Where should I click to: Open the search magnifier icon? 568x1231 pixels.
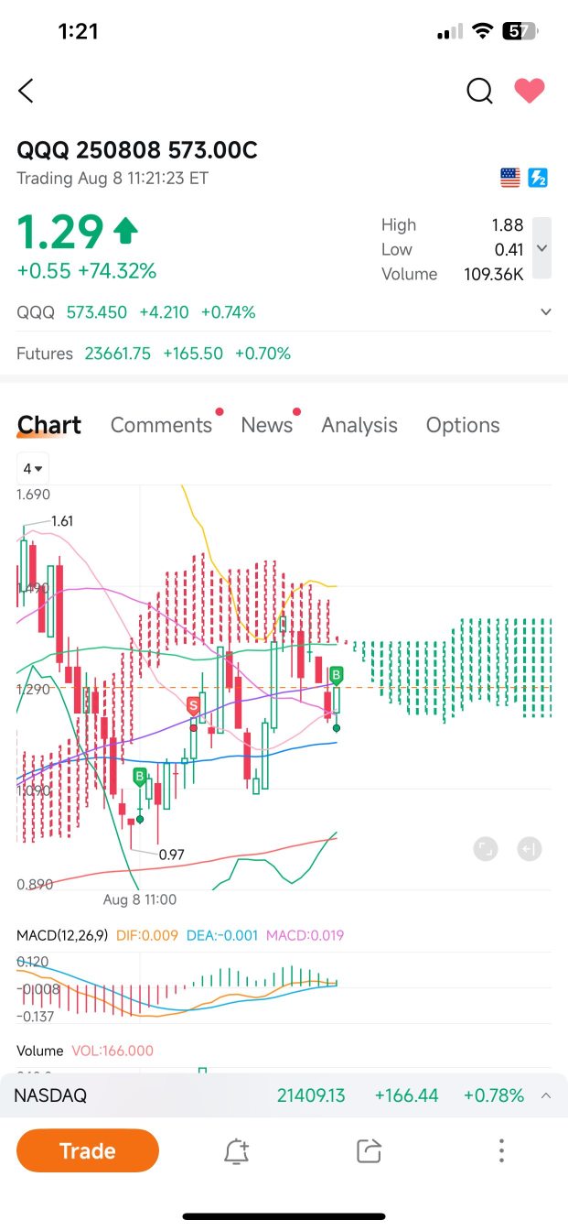[x=479, y=91]
